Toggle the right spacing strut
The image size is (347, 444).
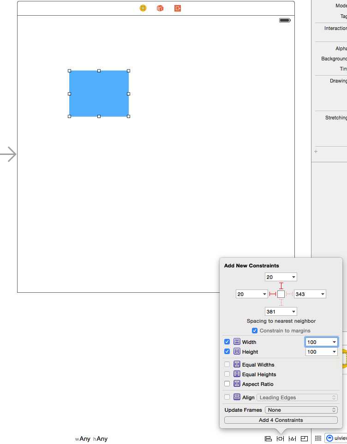click(289, 294)
